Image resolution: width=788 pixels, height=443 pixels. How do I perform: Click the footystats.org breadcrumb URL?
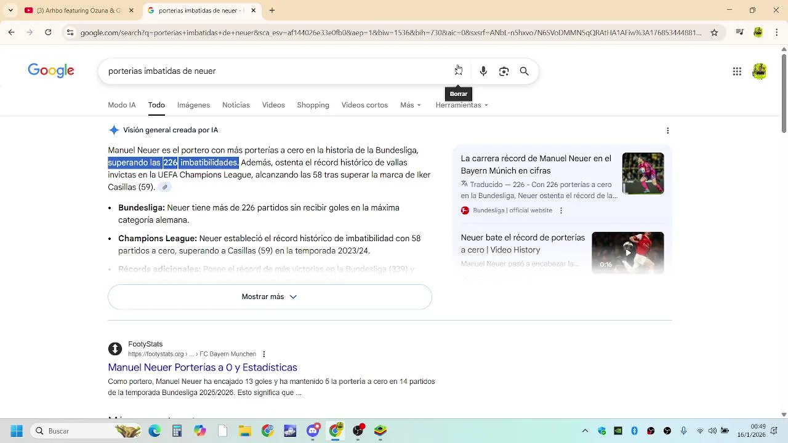click(192, 354)
